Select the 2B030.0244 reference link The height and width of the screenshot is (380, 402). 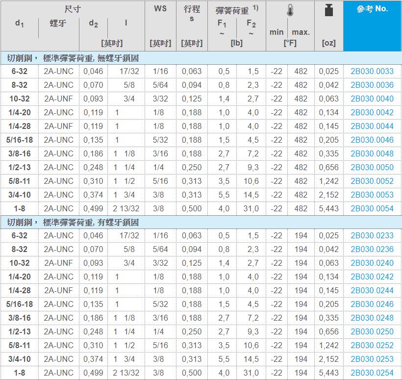[x=372, y=290]
